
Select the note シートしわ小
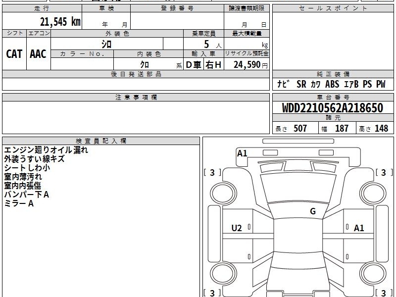click(27, 168)
